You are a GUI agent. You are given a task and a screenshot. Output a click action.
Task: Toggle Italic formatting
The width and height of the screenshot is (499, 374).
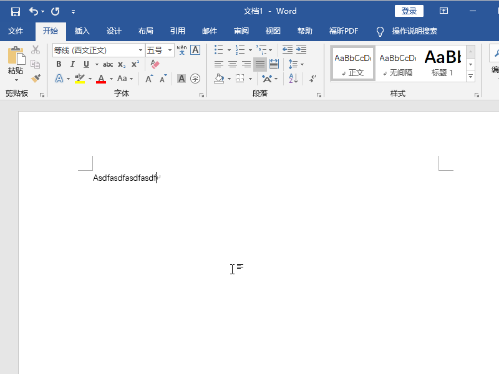[x=72, y=64]
